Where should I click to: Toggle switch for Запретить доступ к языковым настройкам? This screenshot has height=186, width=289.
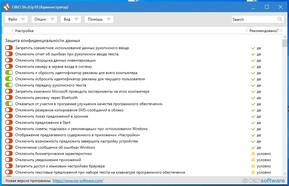coord(9,166)
